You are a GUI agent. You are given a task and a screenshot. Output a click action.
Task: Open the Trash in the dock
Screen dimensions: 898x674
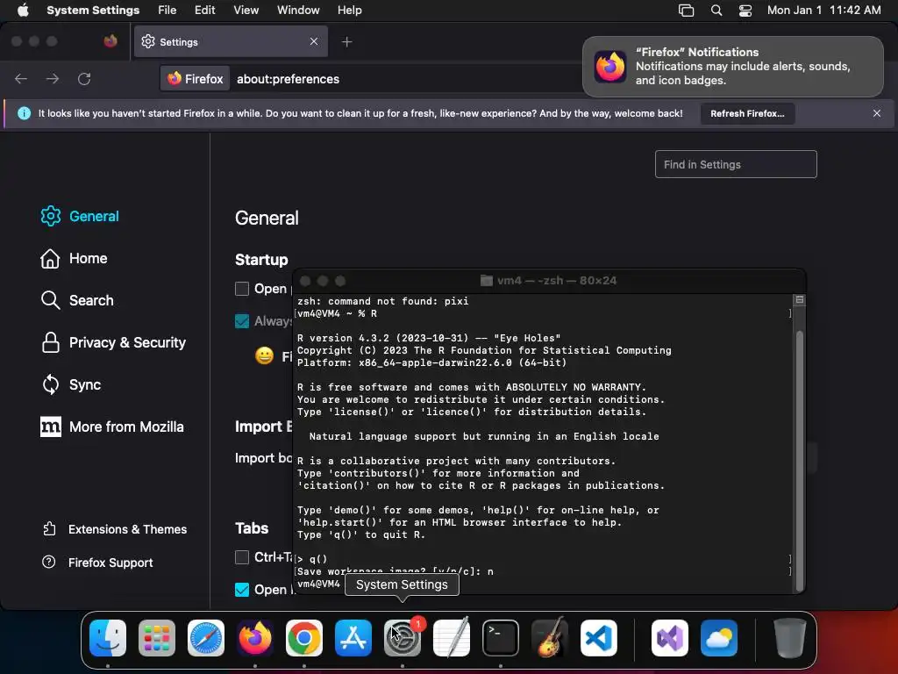coord(790,638)
